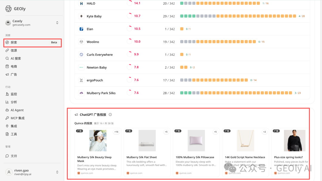
Task: Click the link icon beside 信源
Action: tap(7, 50)
